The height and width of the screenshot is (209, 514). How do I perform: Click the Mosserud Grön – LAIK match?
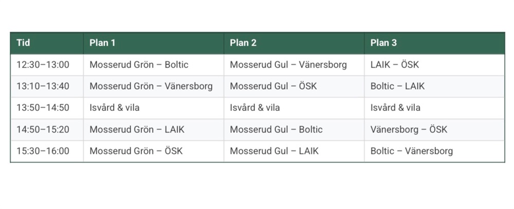click(x=137, y=129)
